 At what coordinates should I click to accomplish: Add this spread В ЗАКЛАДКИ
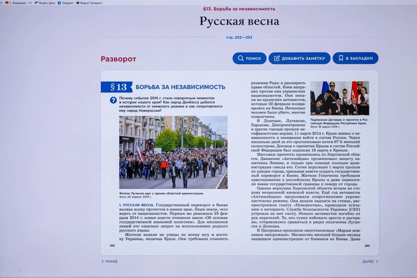(x=355, y=58)
